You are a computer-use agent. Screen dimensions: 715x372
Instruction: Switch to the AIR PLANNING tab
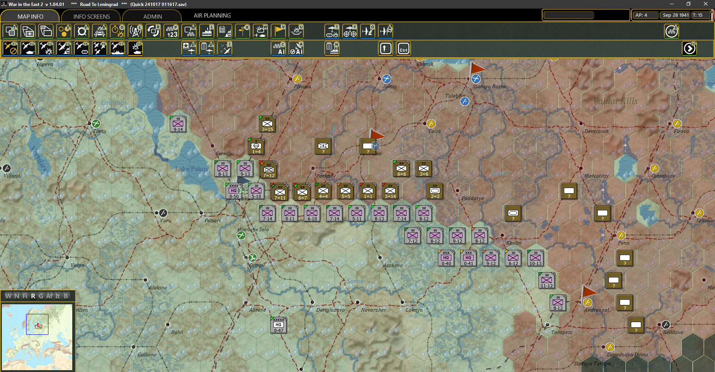click(x=212, y=16)
